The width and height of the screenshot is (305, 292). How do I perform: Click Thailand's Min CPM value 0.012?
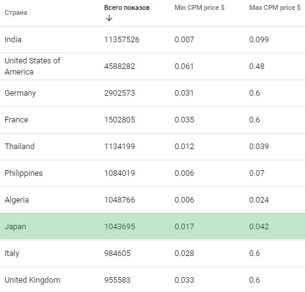click(x=184, y=147)
